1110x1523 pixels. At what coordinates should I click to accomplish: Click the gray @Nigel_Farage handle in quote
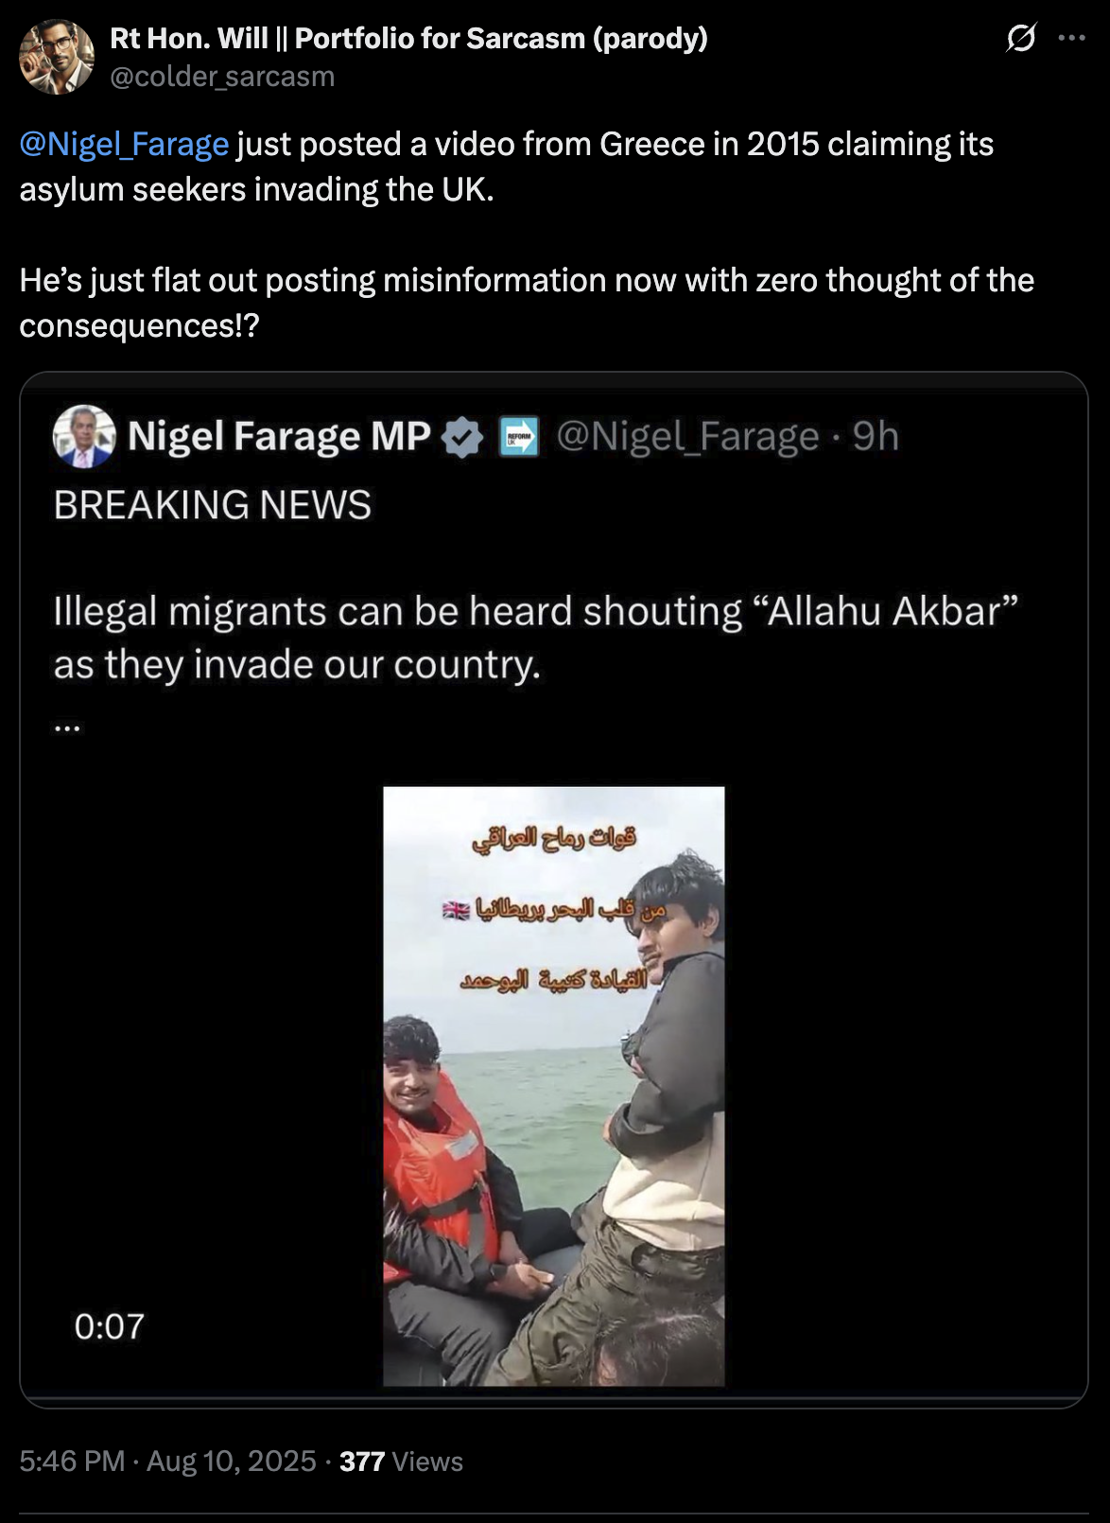click(687, 436)
